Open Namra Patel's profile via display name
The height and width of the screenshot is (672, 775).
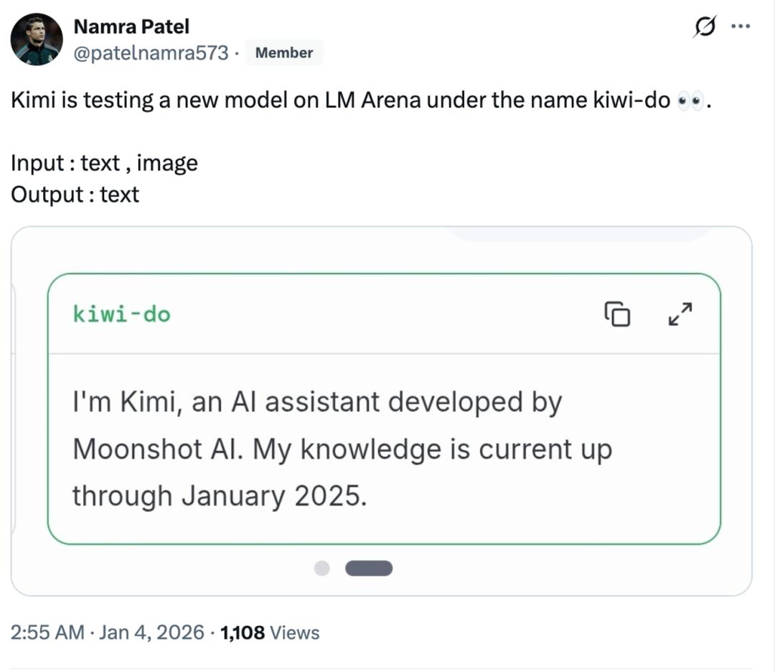(x=131, y=26)
